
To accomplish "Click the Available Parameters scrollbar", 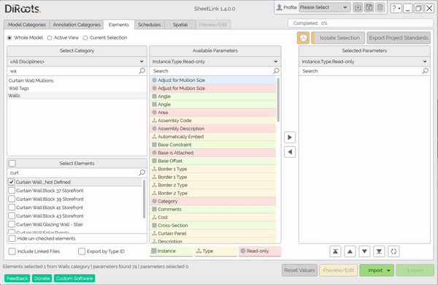I will 278,99.
